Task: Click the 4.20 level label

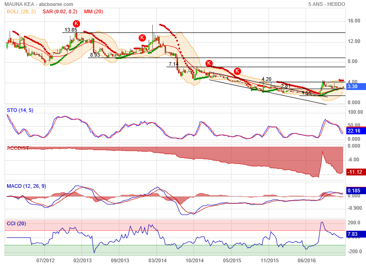Action: tap(267, 79)
